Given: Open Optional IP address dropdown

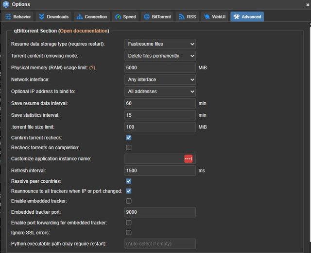Looking at the screenshot, I should tap(160, 92).
